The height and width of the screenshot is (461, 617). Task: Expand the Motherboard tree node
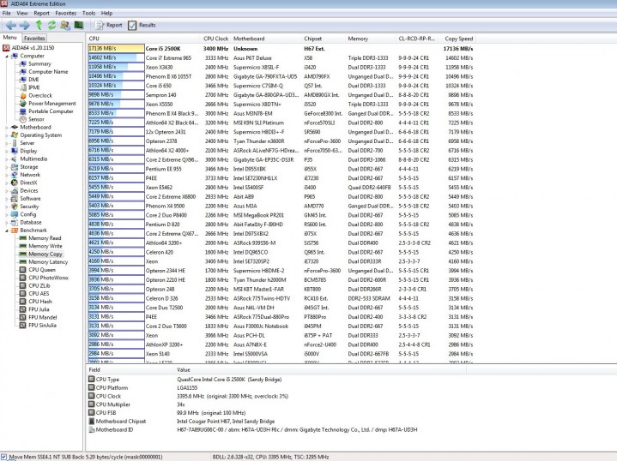click(x=7, y=128)
